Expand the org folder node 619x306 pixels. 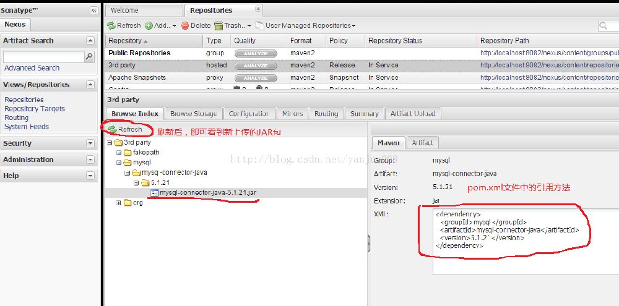[x=118, y=203]
